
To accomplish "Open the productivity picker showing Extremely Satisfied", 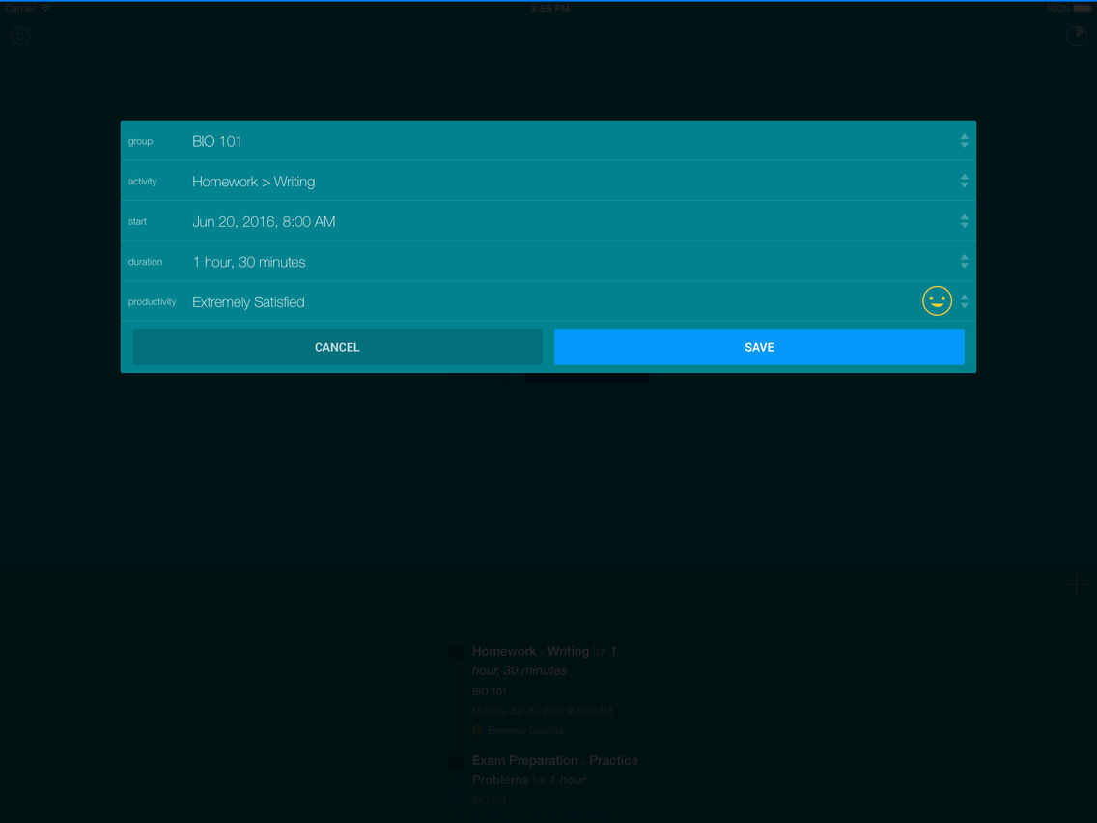I will point(548,301).
